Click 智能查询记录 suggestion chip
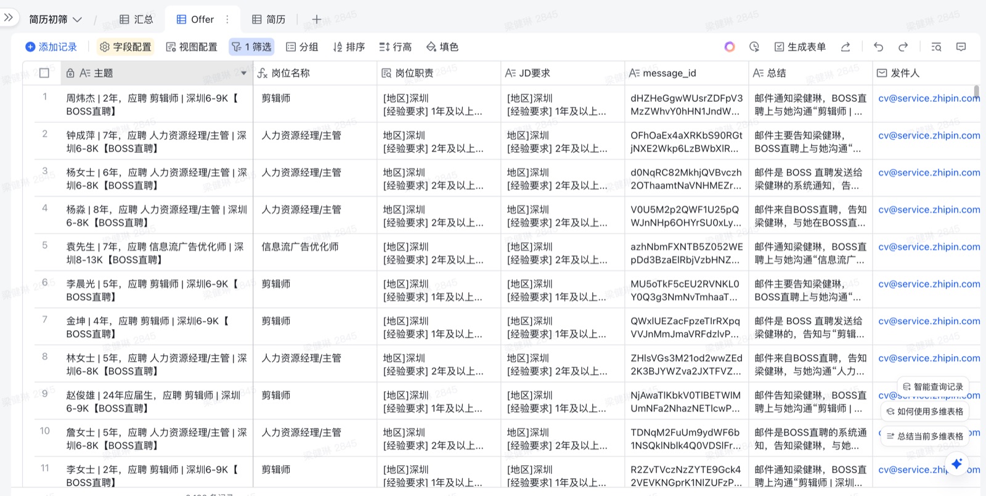986x496 pixels. (932, 386)
